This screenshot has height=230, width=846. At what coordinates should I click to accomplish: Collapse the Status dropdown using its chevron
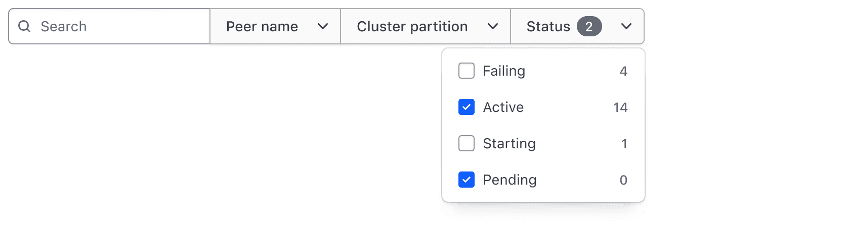coord(626,26)
